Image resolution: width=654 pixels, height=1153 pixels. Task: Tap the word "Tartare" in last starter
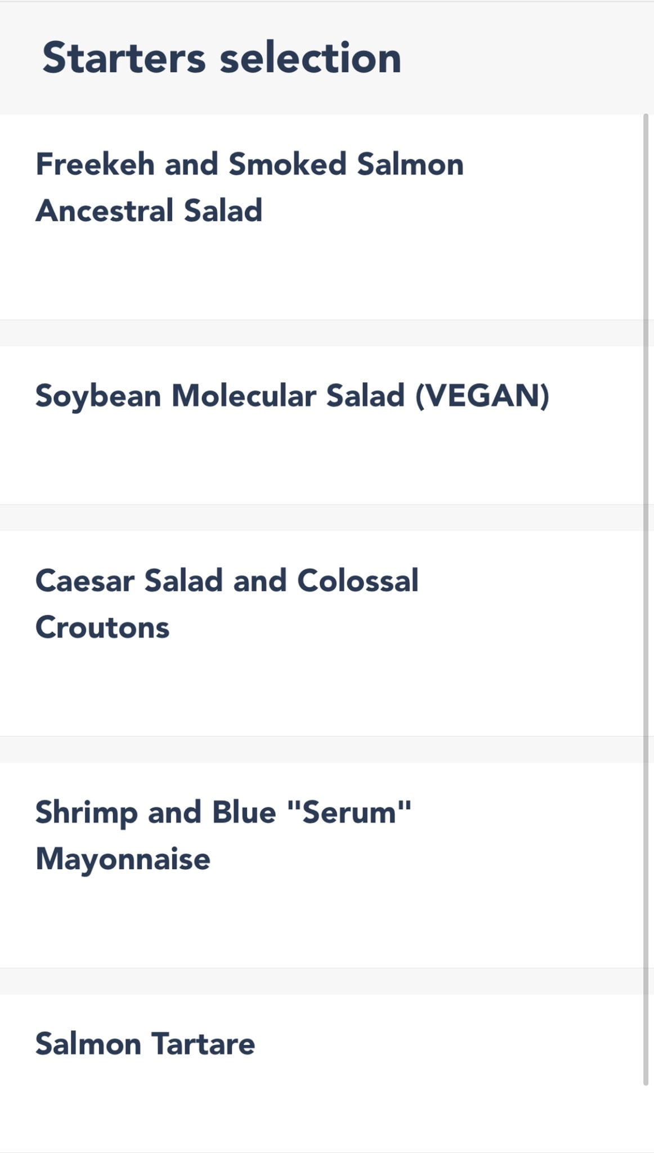pos(203,1044)
